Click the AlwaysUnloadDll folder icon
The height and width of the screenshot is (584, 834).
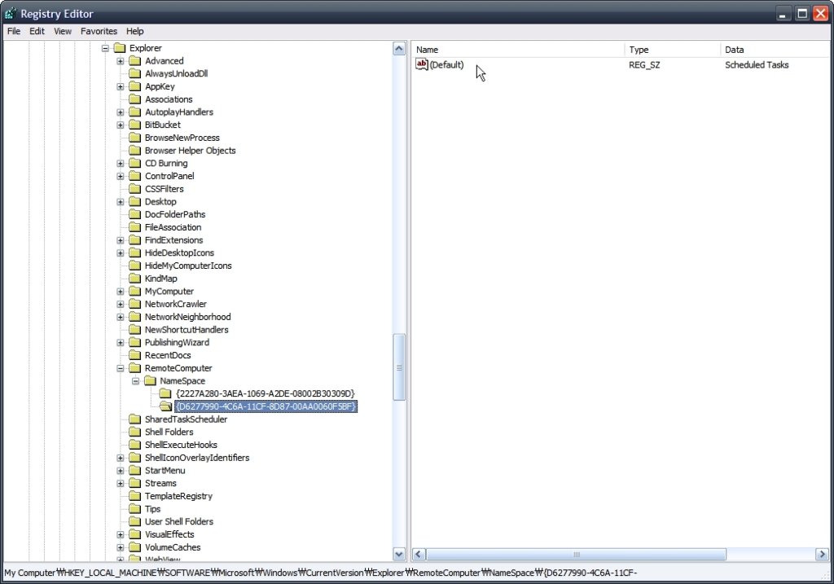(135, 73)
